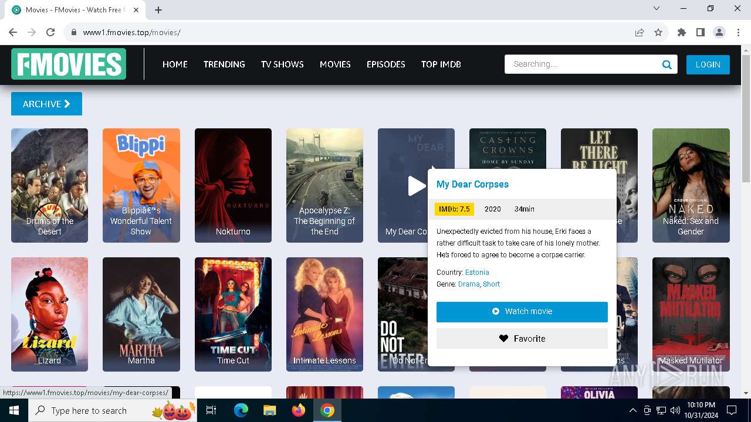Open the Intimate Lessons poster
751x422 pixels.
(x=324, y=314)
